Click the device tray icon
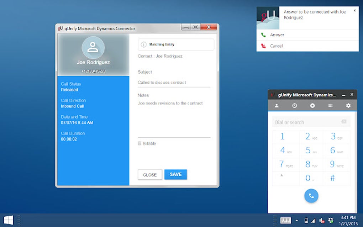Screen dimensions: 363x227 306,221
